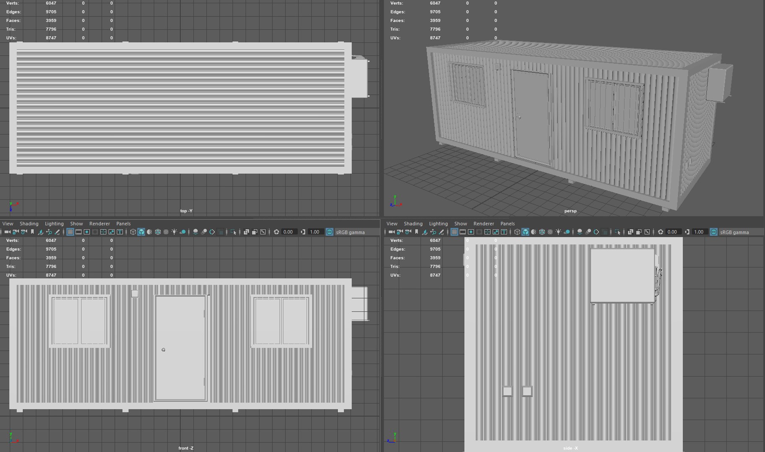Open Renderer menu in front -Z panel
The width and height of the screenshot is (765, 452).
click(x=99, y=223)
